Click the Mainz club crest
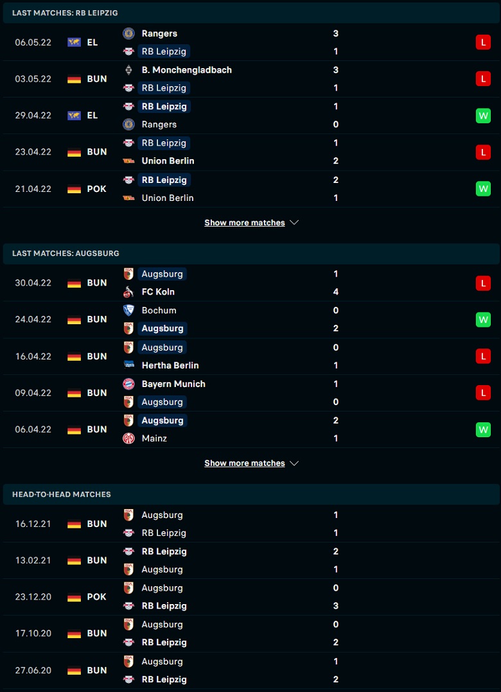This screenshot has height=692, width=501. [128, 438]
